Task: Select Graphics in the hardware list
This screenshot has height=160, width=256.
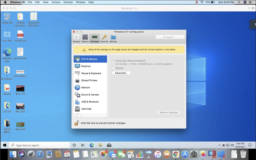Action: [90, 66]
